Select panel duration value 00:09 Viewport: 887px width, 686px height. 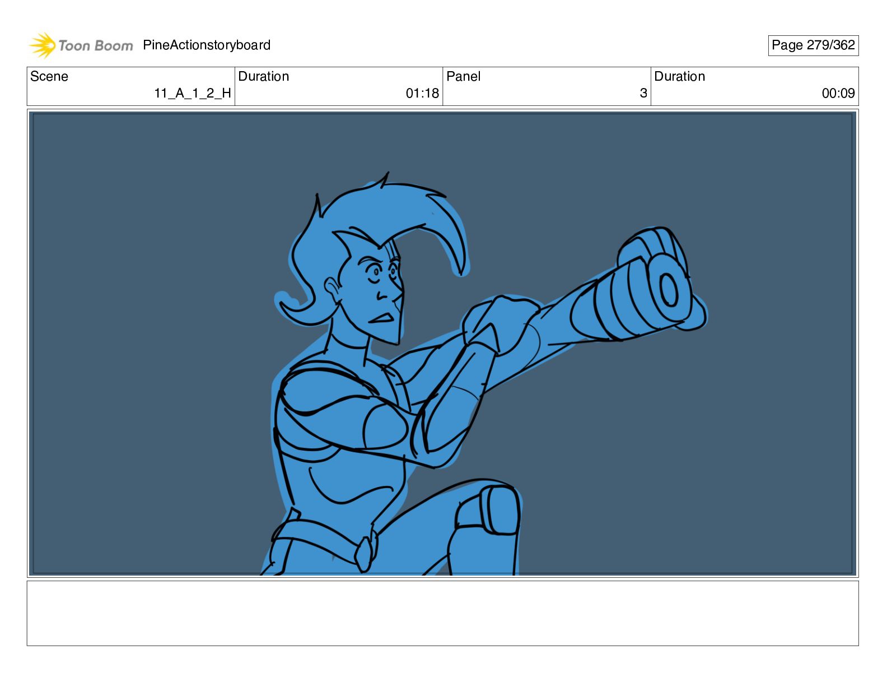pyautogui.click(x=838, y=94)
